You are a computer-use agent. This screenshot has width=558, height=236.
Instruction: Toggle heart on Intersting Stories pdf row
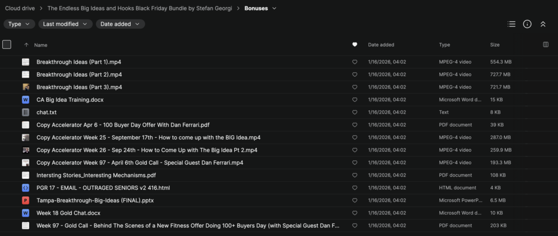(354, 175)
